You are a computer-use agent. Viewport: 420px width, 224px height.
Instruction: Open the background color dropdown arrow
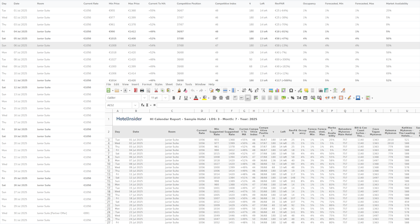(x=208, y=98)
